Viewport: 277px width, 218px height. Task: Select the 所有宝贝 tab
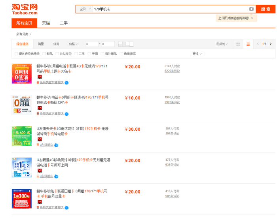click(25, 23)
